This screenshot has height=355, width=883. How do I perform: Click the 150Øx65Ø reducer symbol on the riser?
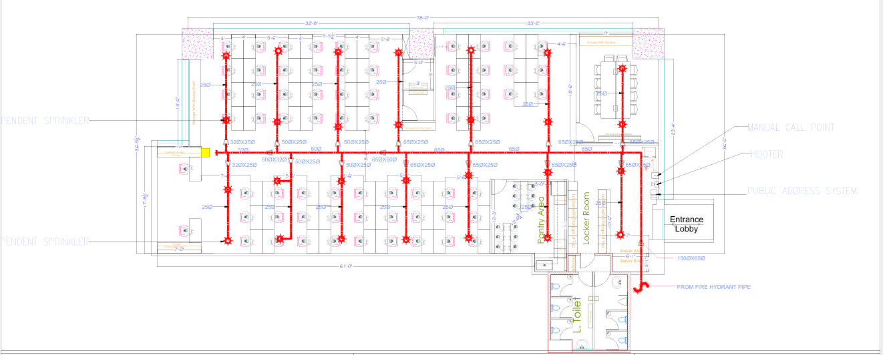coord(640,243)
